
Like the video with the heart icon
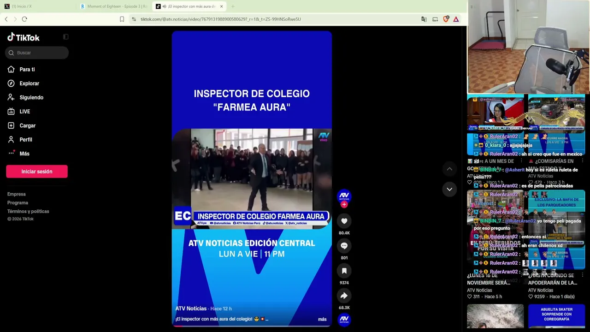click(x=344, y=221)
